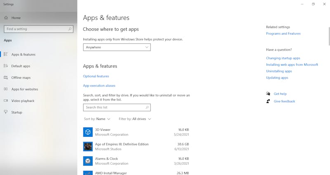
Task: Click the Startup sidebar icon
Action: click(6, 112)
